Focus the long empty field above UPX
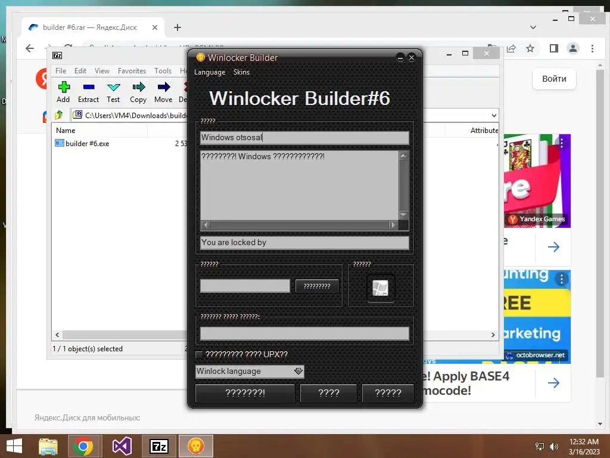 click(304, 333)
